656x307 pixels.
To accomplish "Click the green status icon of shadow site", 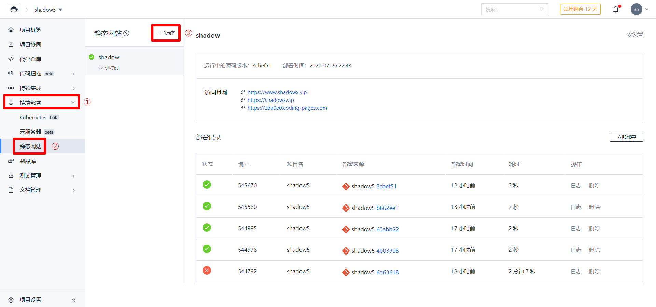I will click(x=92, y=57).
